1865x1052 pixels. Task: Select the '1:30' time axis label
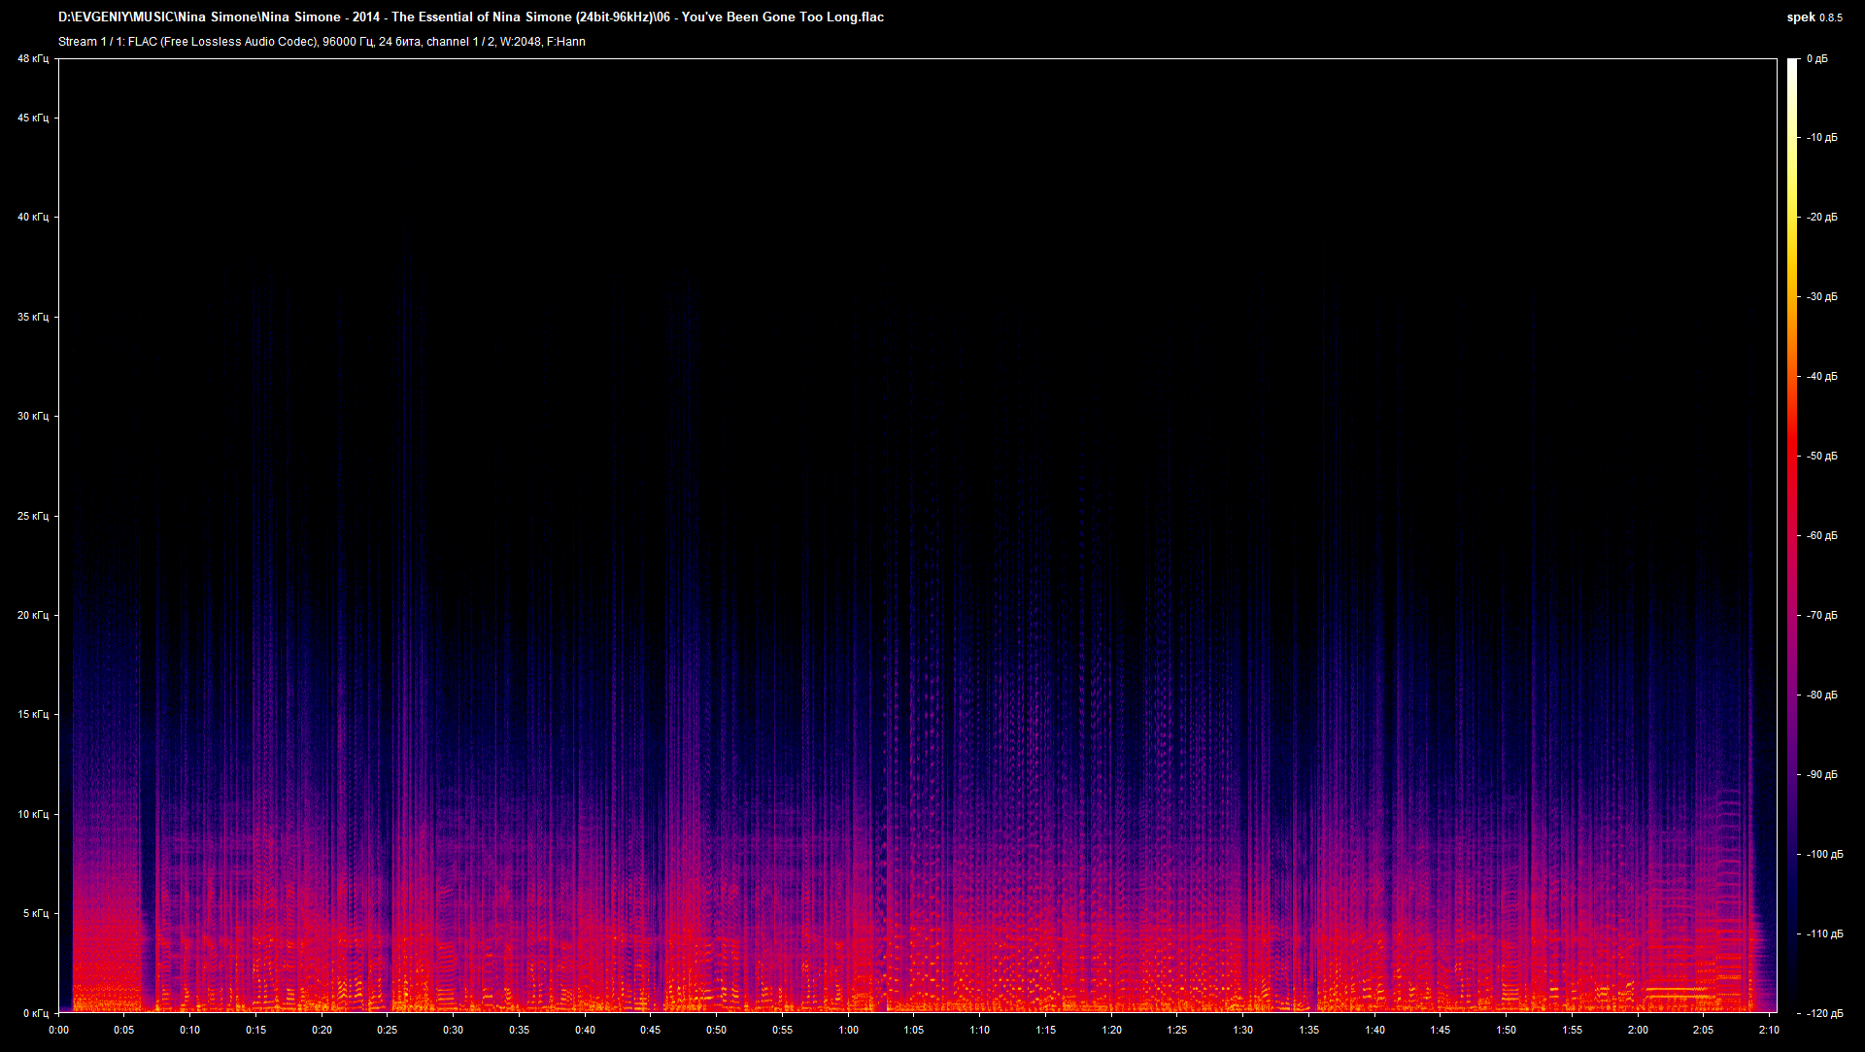pos(1243,1030)
